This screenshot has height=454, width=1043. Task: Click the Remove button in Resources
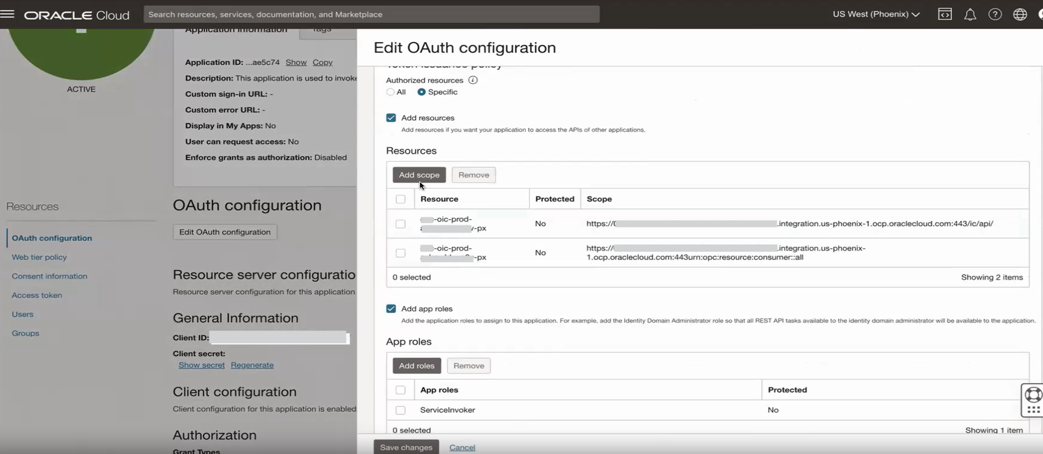tap(474, 175)
